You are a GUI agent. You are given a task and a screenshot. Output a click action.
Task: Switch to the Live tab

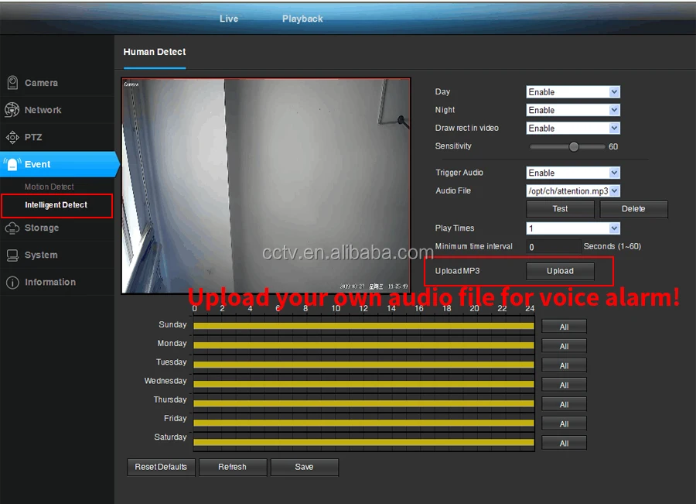click(x=229, y=19)
